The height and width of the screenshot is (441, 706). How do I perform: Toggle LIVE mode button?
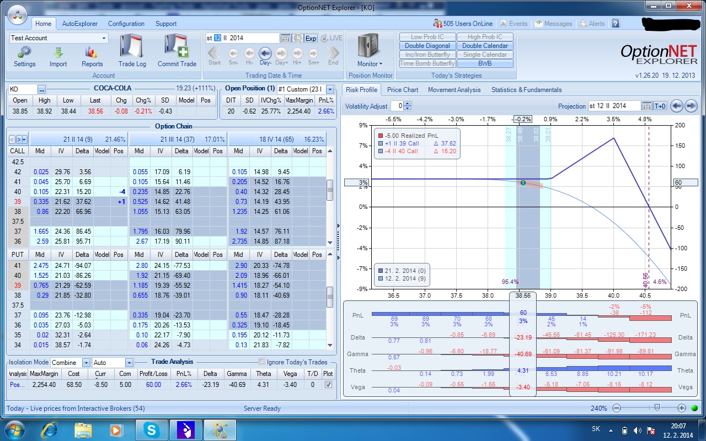(331, 38)
